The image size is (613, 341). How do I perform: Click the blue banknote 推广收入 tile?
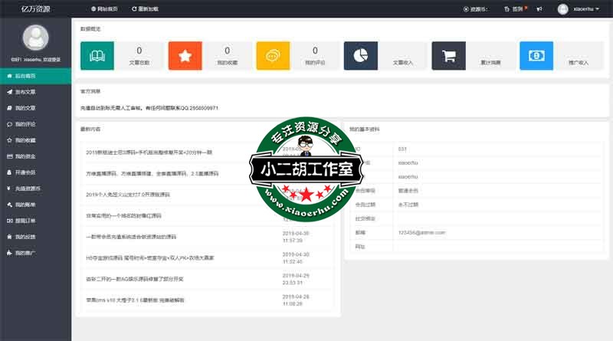[536, 56]
